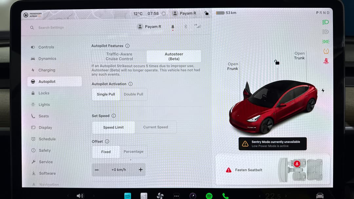Launch Spotify from the dock
This screenshot has width=354, height=199.
tap(209, 196)
